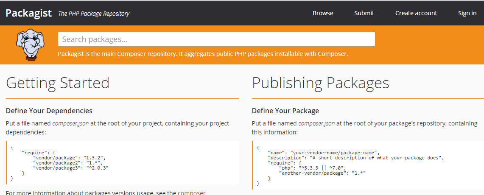Open the Browse page from top navigation
Screen dimensions: 484x195
323,13
